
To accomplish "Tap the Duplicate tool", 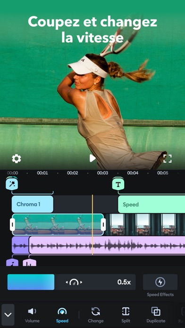I will [156, 315].
